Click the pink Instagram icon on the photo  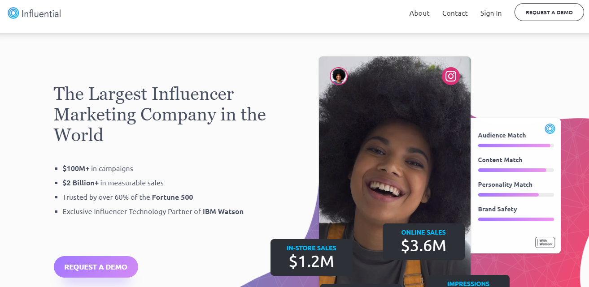point(450,76)
